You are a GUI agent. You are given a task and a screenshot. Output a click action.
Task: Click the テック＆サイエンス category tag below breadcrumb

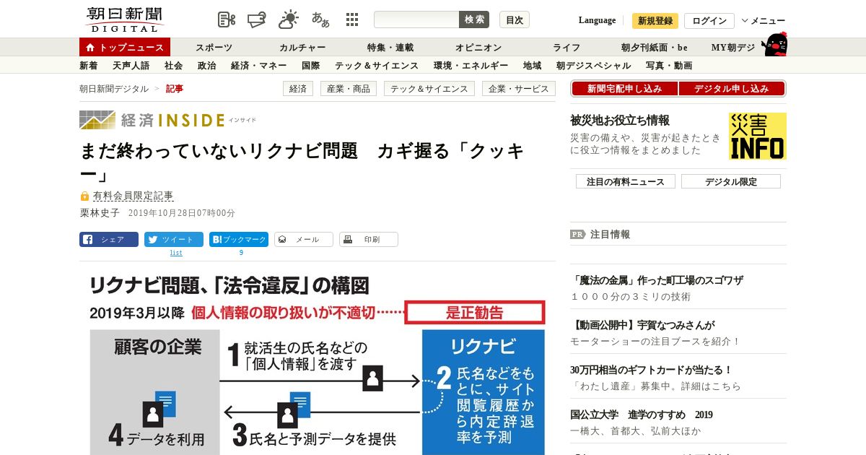tap(430, 89)
